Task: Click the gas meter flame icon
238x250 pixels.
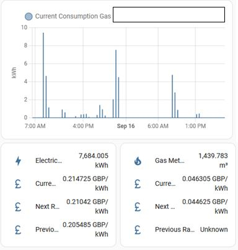Action: (x=138, y=160)
